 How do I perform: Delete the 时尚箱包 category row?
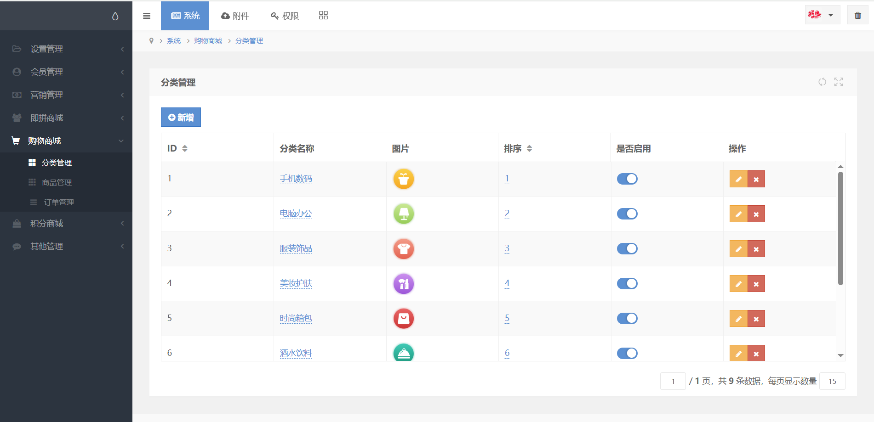[x=756, y=319]
